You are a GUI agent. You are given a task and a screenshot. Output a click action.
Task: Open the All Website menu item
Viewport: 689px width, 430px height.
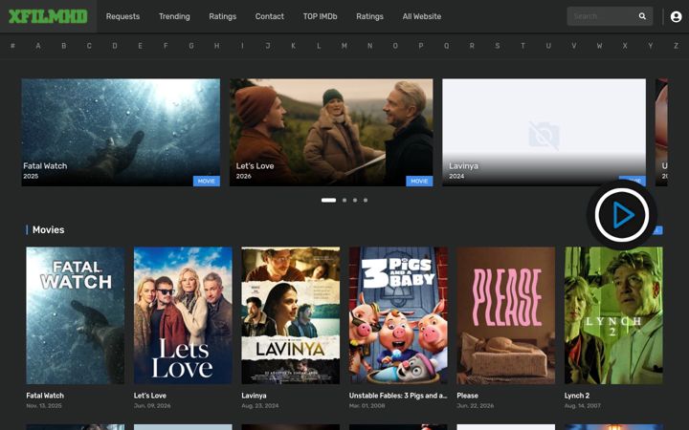point(422,16)
